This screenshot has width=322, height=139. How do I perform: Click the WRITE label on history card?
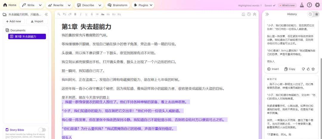point(272,79)
